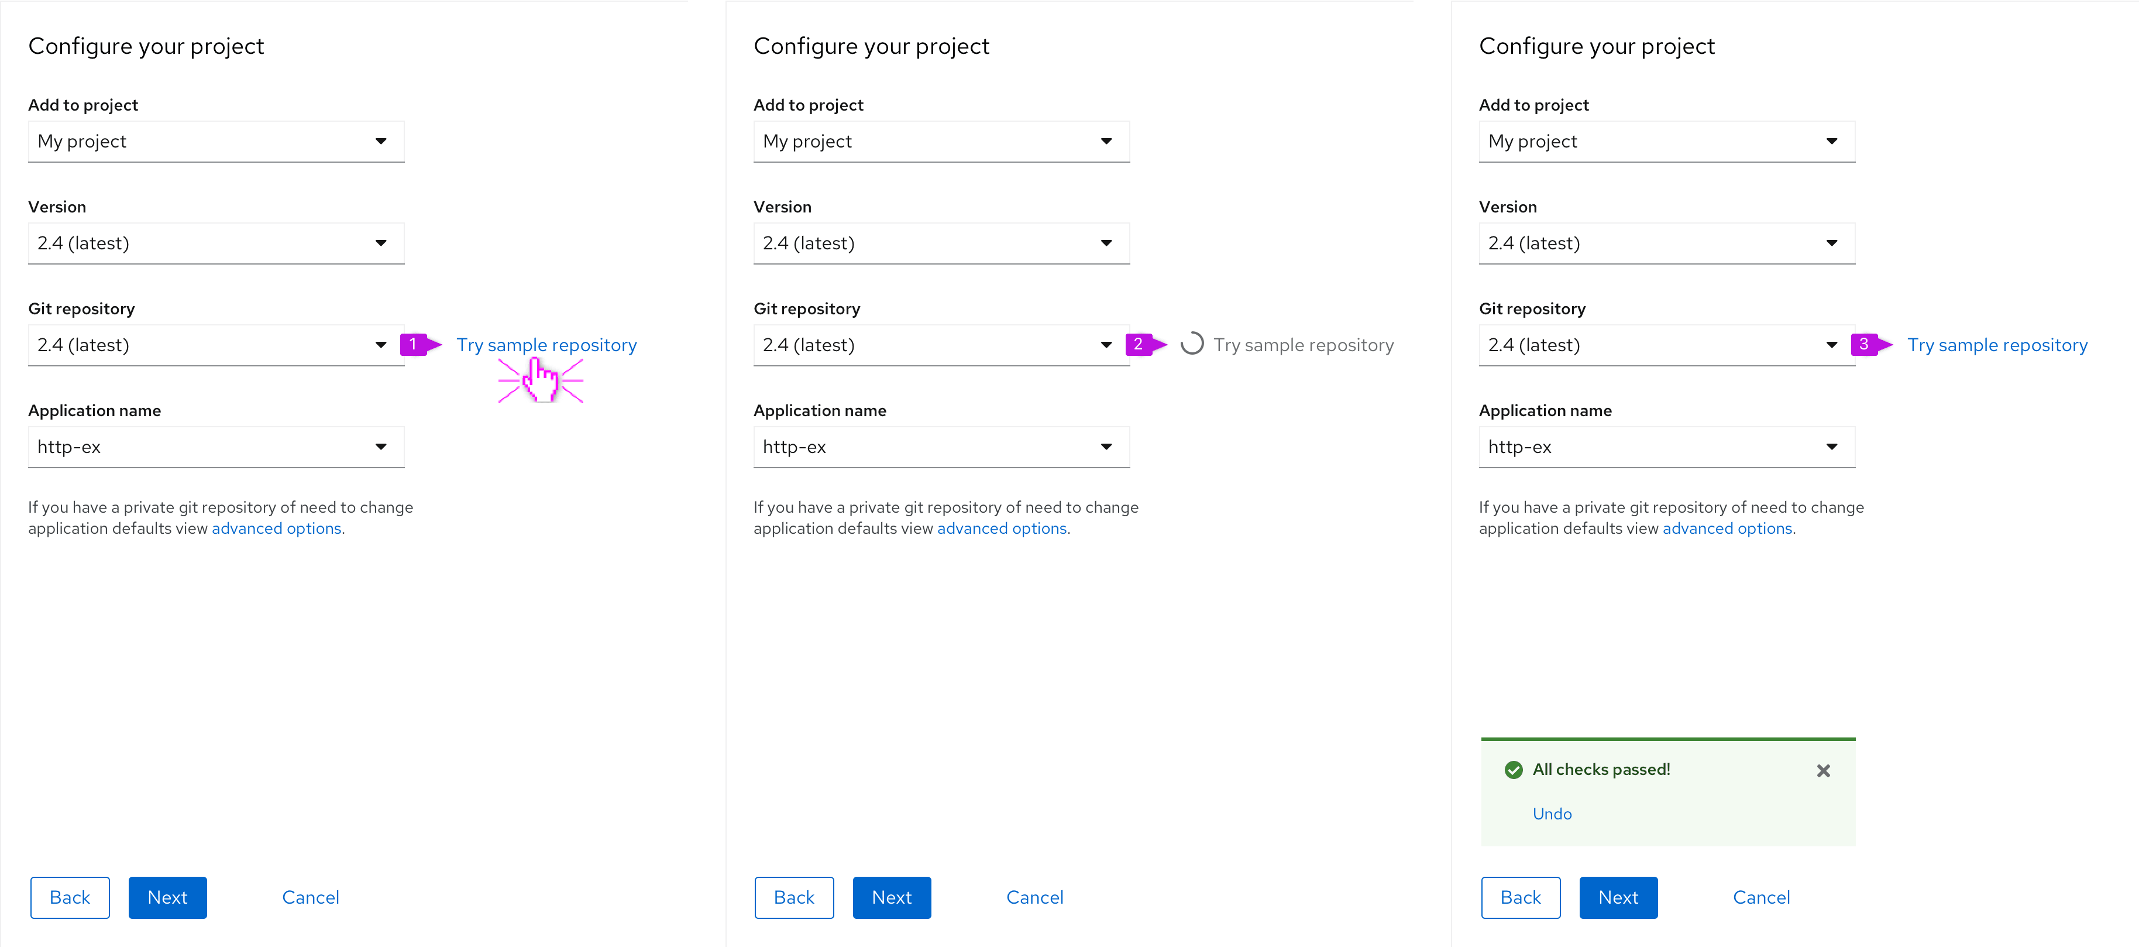This screenshot has height=947, width=2139.
Task: Click Cancel in the panel with hand cursor
Action: (309, 897)
